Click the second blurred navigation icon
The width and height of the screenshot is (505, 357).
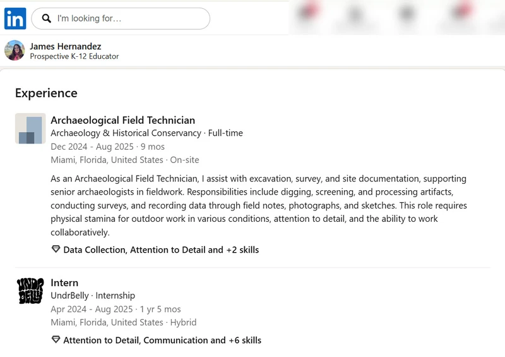355,15
